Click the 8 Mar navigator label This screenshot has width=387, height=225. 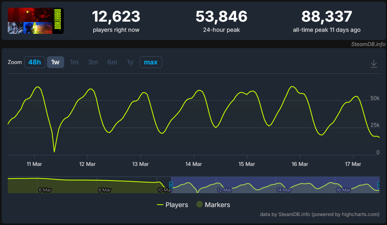(104, 190)
